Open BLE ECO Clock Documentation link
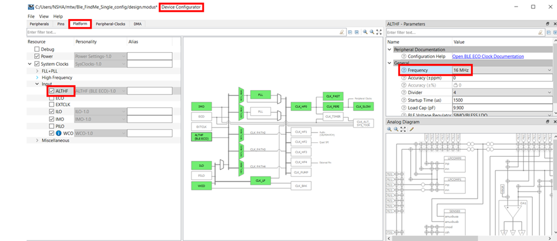557x241 pixels. coord(488,56)
